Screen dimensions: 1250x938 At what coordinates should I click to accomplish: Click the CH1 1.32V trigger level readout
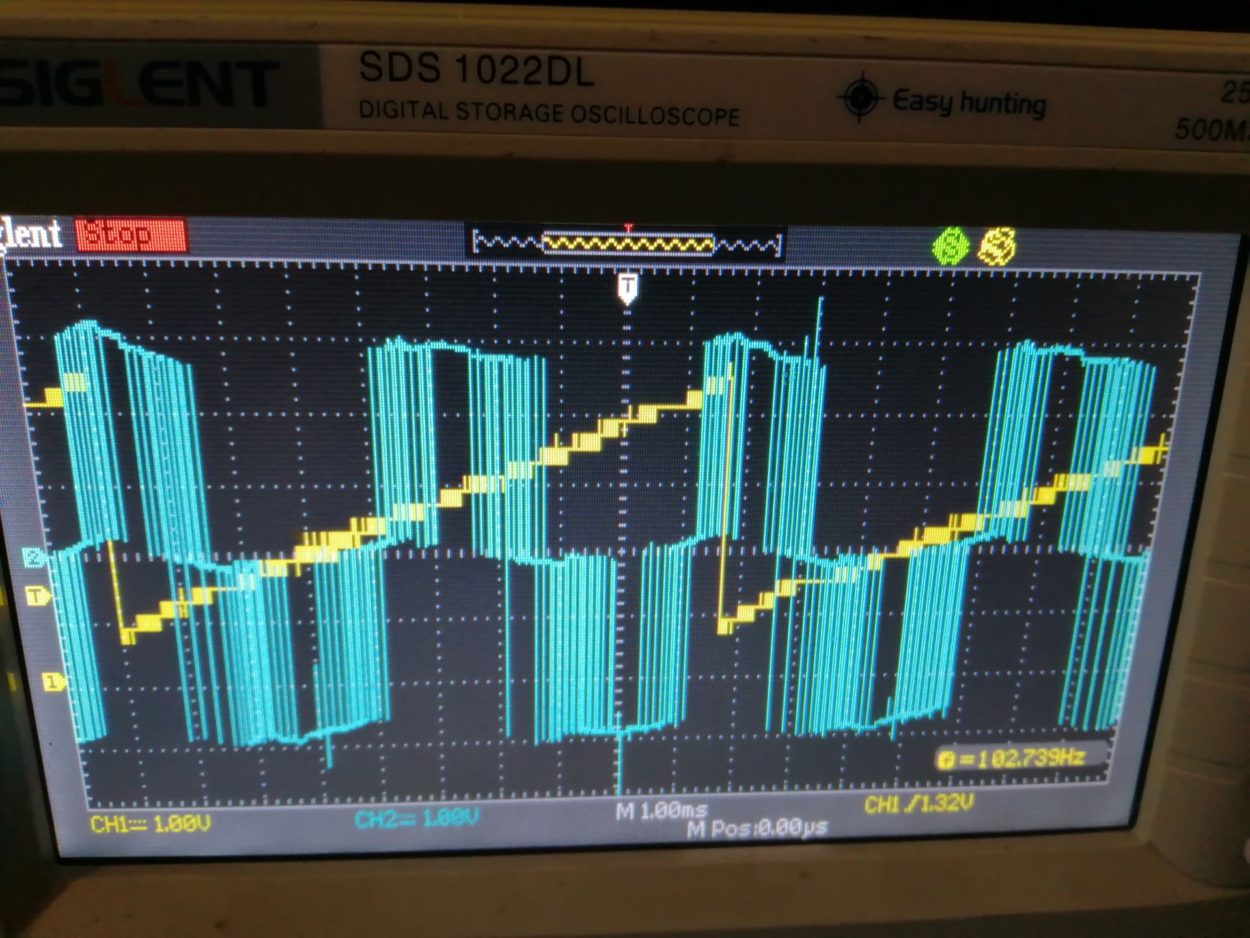point(919,805)
